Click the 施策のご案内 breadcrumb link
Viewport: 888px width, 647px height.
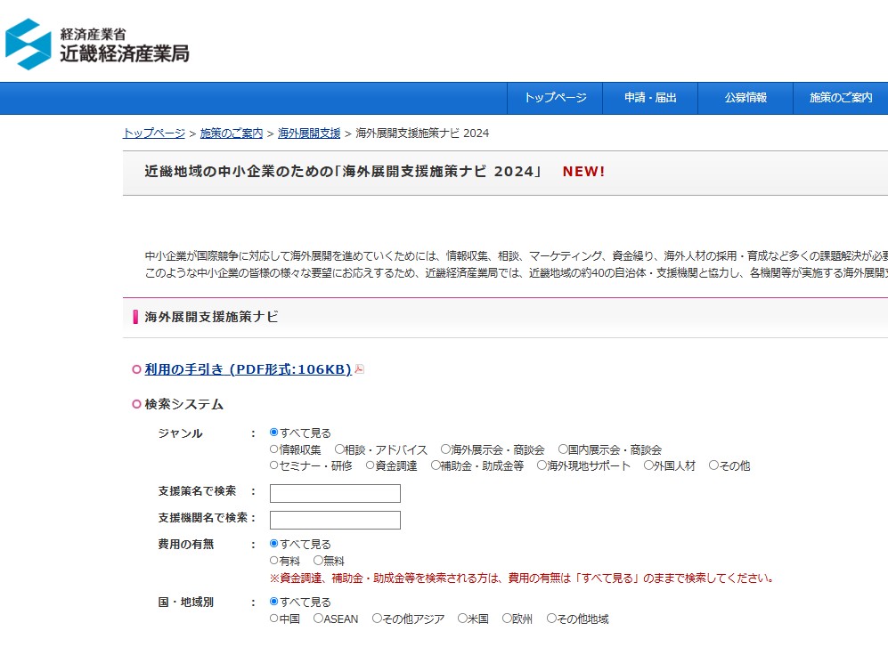(232, 133)
